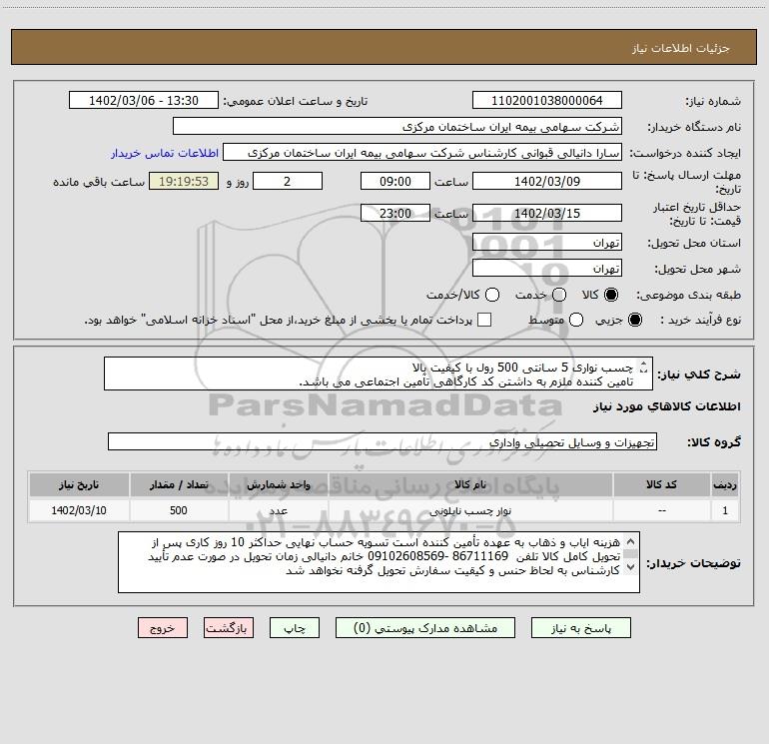
Task: Click the شرح کلی نیاز description text box
Action: point(379,373)
